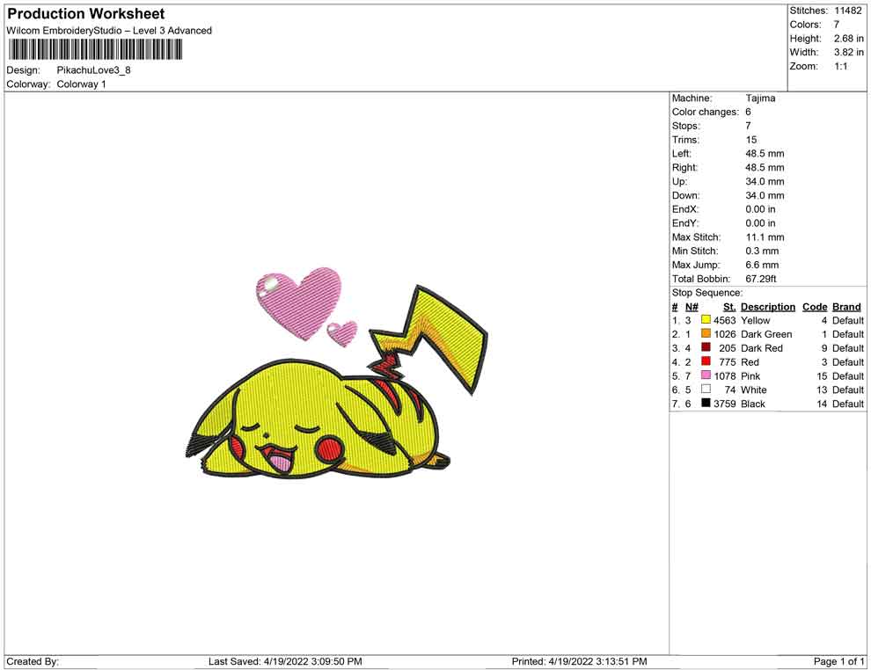The height and width of the screenshot is (670, 871).
Task: Click the Created By label
Action: [x=33, y=661]
